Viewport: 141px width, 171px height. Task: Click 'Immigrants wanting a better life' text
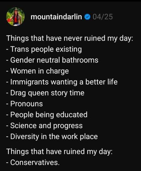tap(64, 82)
